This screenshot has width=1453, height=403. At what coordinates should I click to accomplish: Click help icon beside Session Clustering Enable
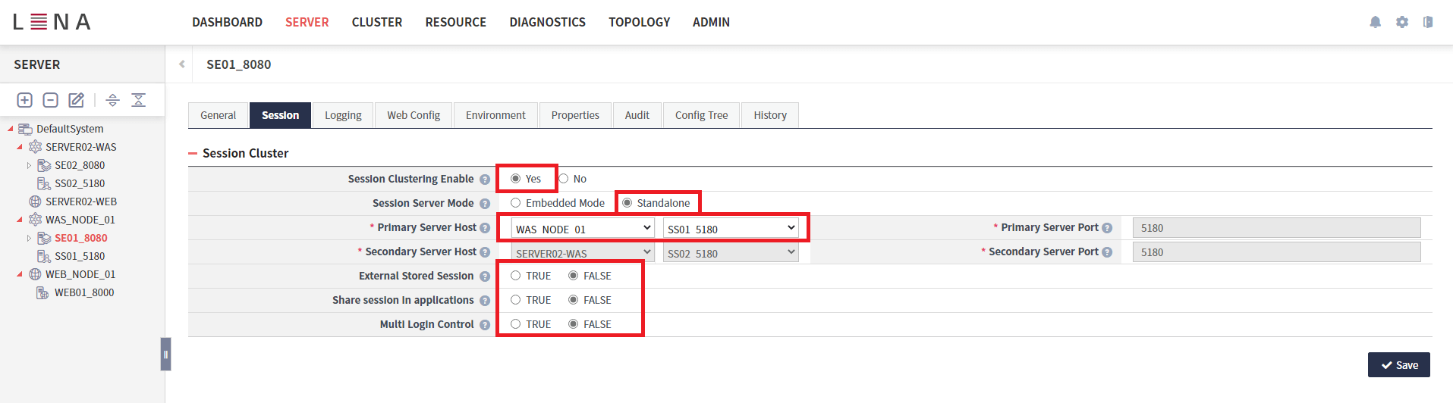485,180
